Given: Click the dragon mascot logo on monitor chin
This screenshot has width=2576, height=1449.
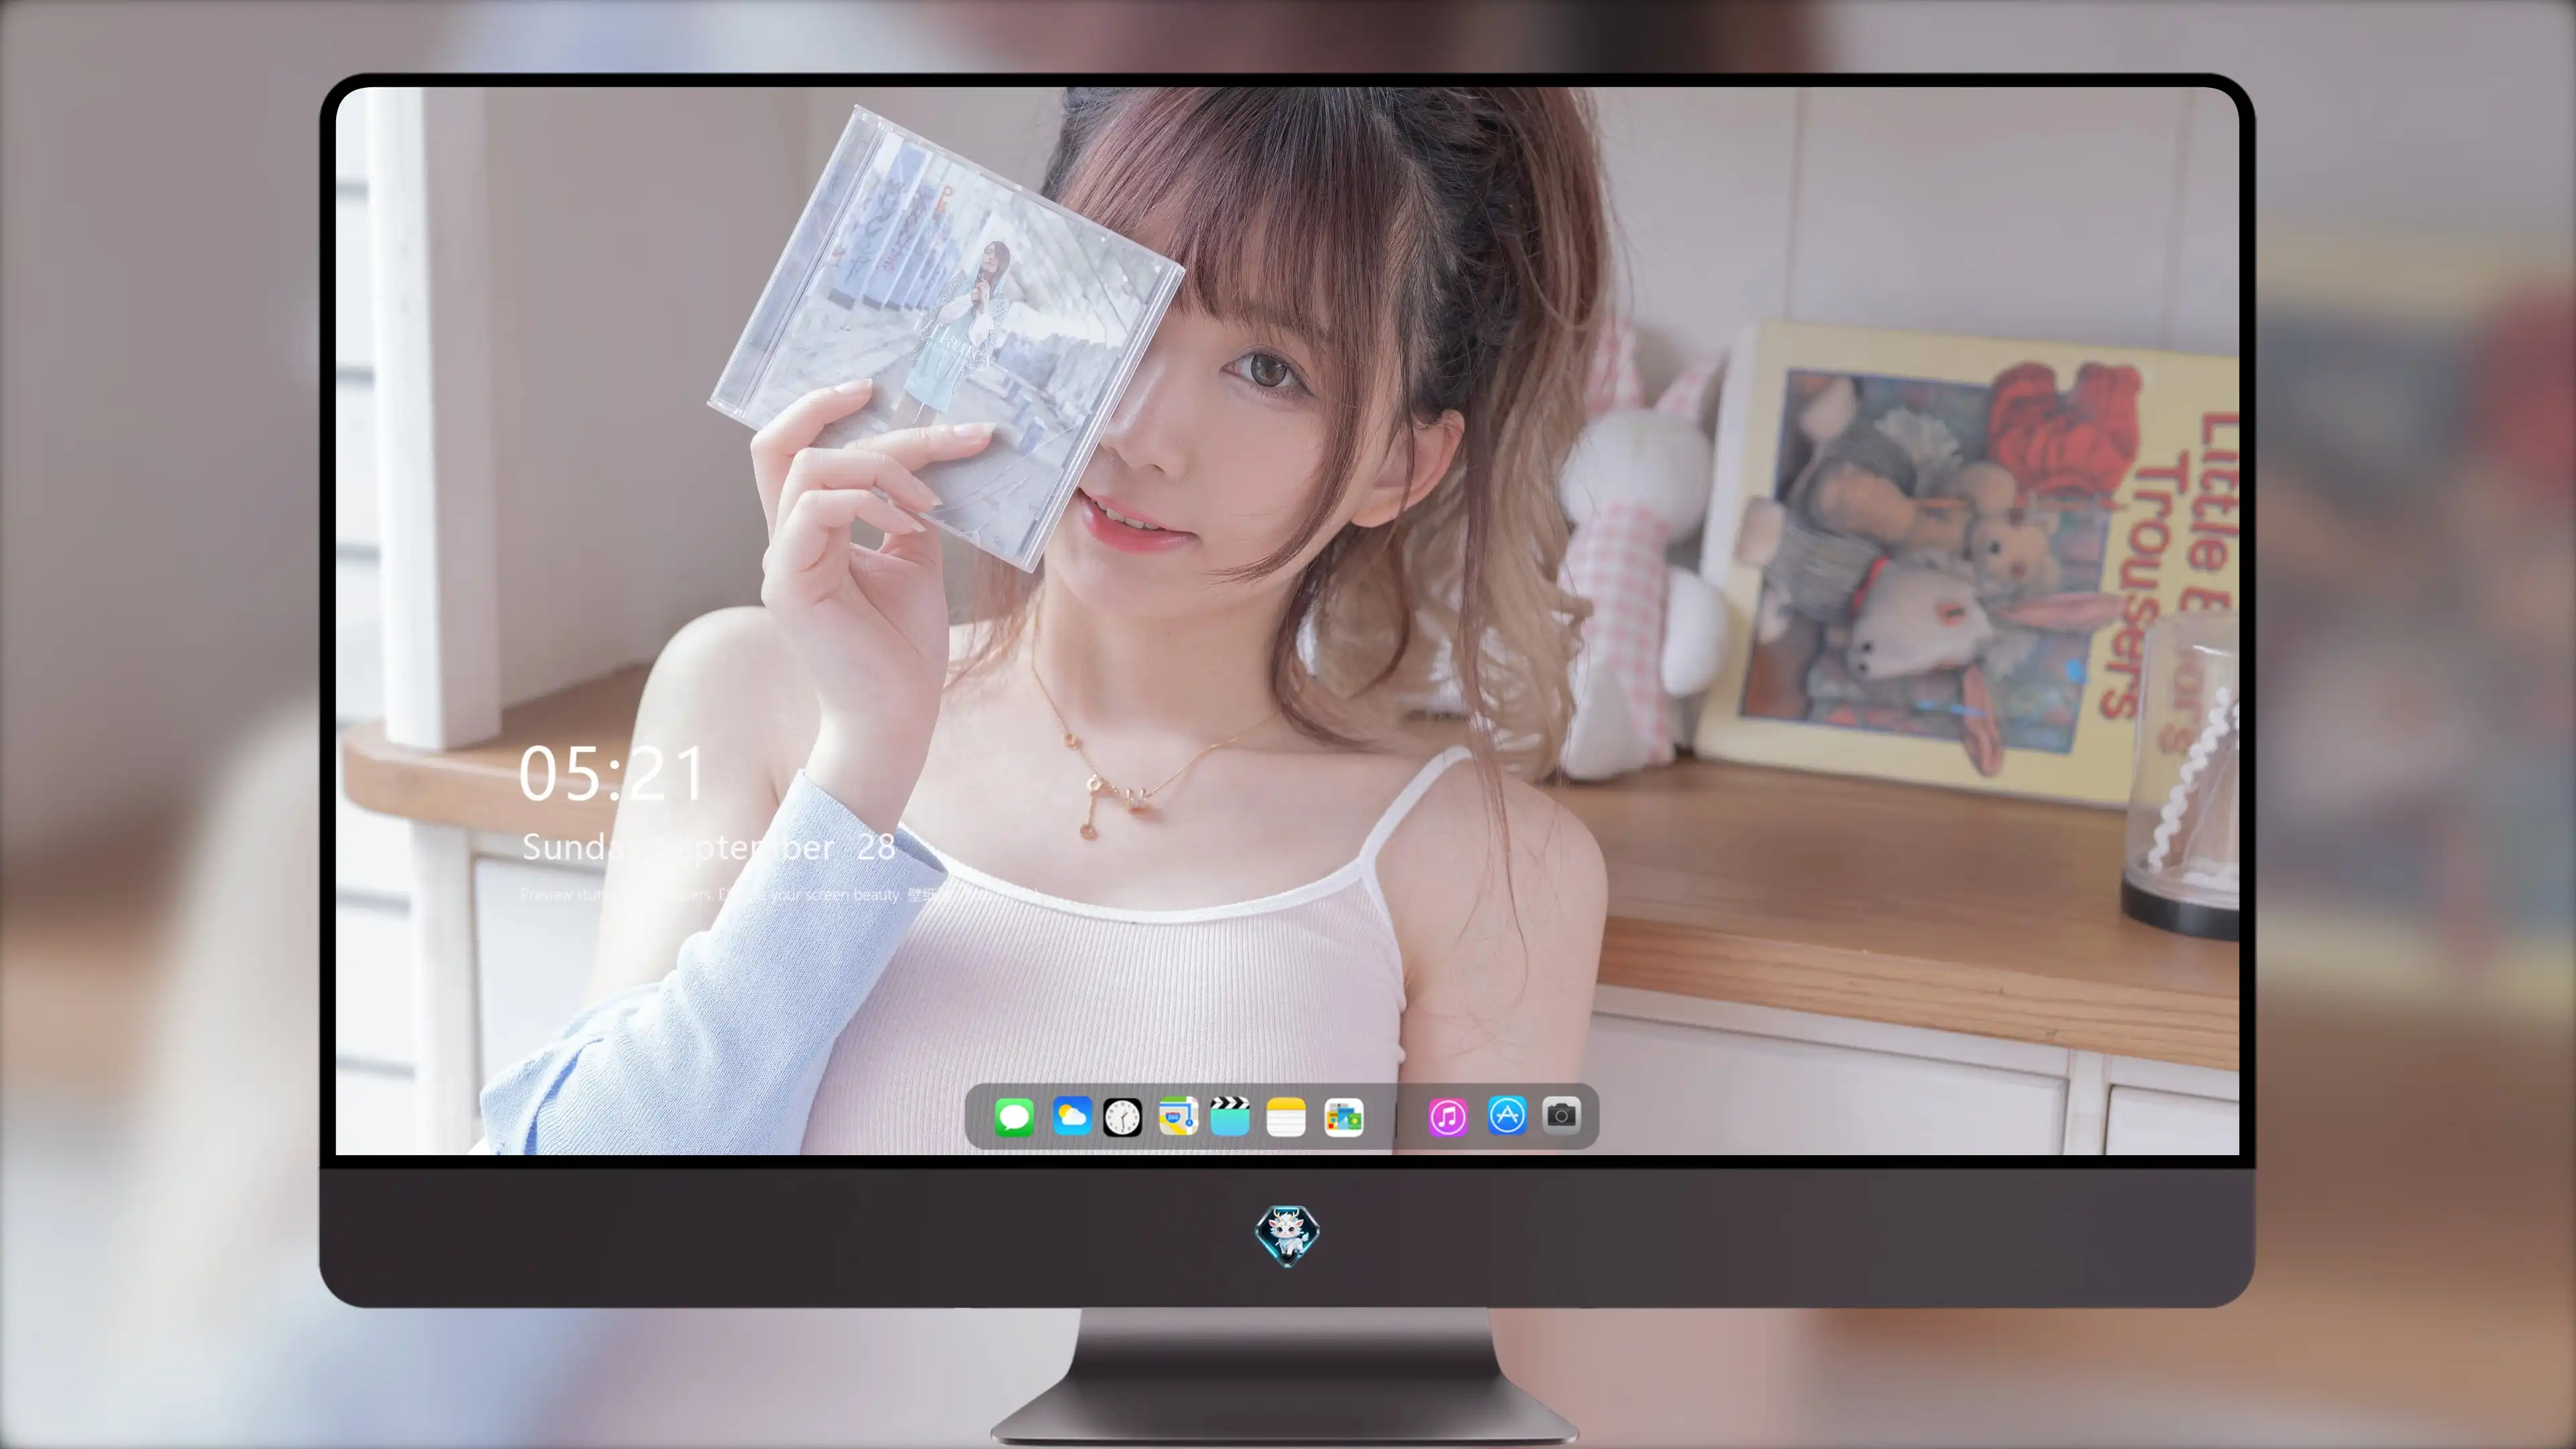Looking at the screenshot, I should (1287, 1235).
